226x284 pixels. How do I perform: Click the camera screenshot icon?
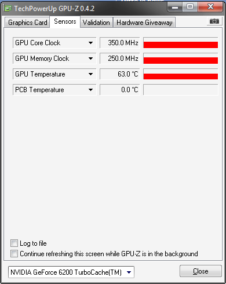pos(214,21)
